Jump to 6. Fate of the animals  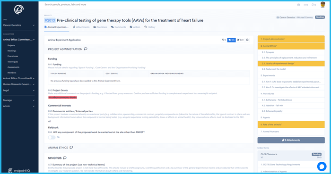pos(291,124)
